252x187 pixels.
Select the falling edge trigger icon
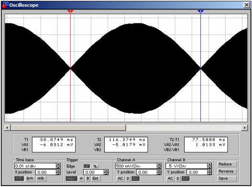click(x=96, y=166)
